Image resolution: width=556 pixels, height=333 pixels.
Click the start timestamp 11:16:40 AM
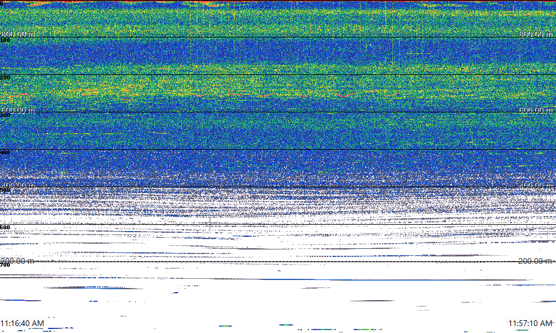pyautogui.click(x=22, y=323)
